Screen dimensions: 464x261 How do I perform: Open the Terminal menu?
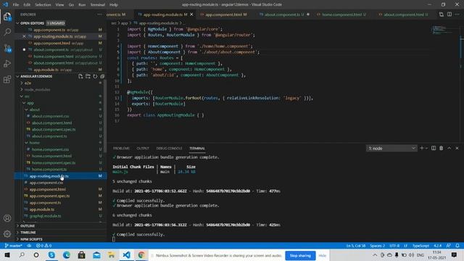coord(98,5)
